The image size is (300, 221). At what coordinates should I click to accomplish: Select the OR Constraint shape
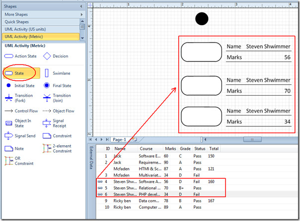pyautogui.click(x=19, y=161)
